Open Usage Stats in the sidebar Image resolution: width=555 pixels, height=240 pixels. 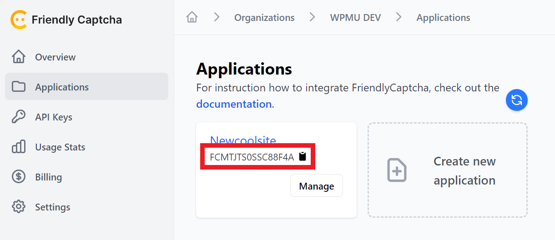pyautogui.click(x=86, y=147)
